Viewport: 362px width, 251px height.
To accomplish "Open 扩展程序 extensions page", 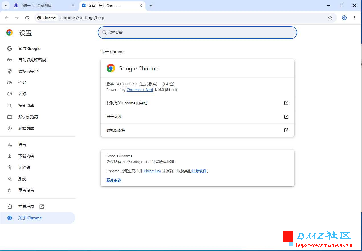I will click(x=38, y=207).
